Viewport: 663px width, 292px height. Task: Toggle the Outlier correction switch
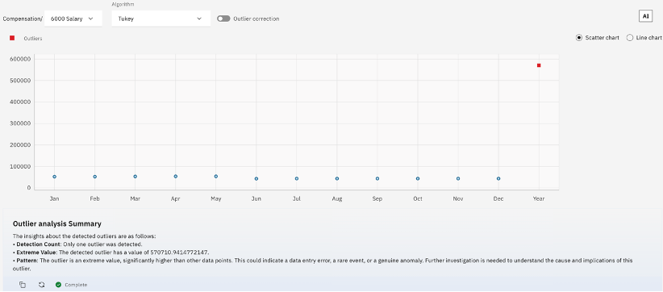pos(223,19)
